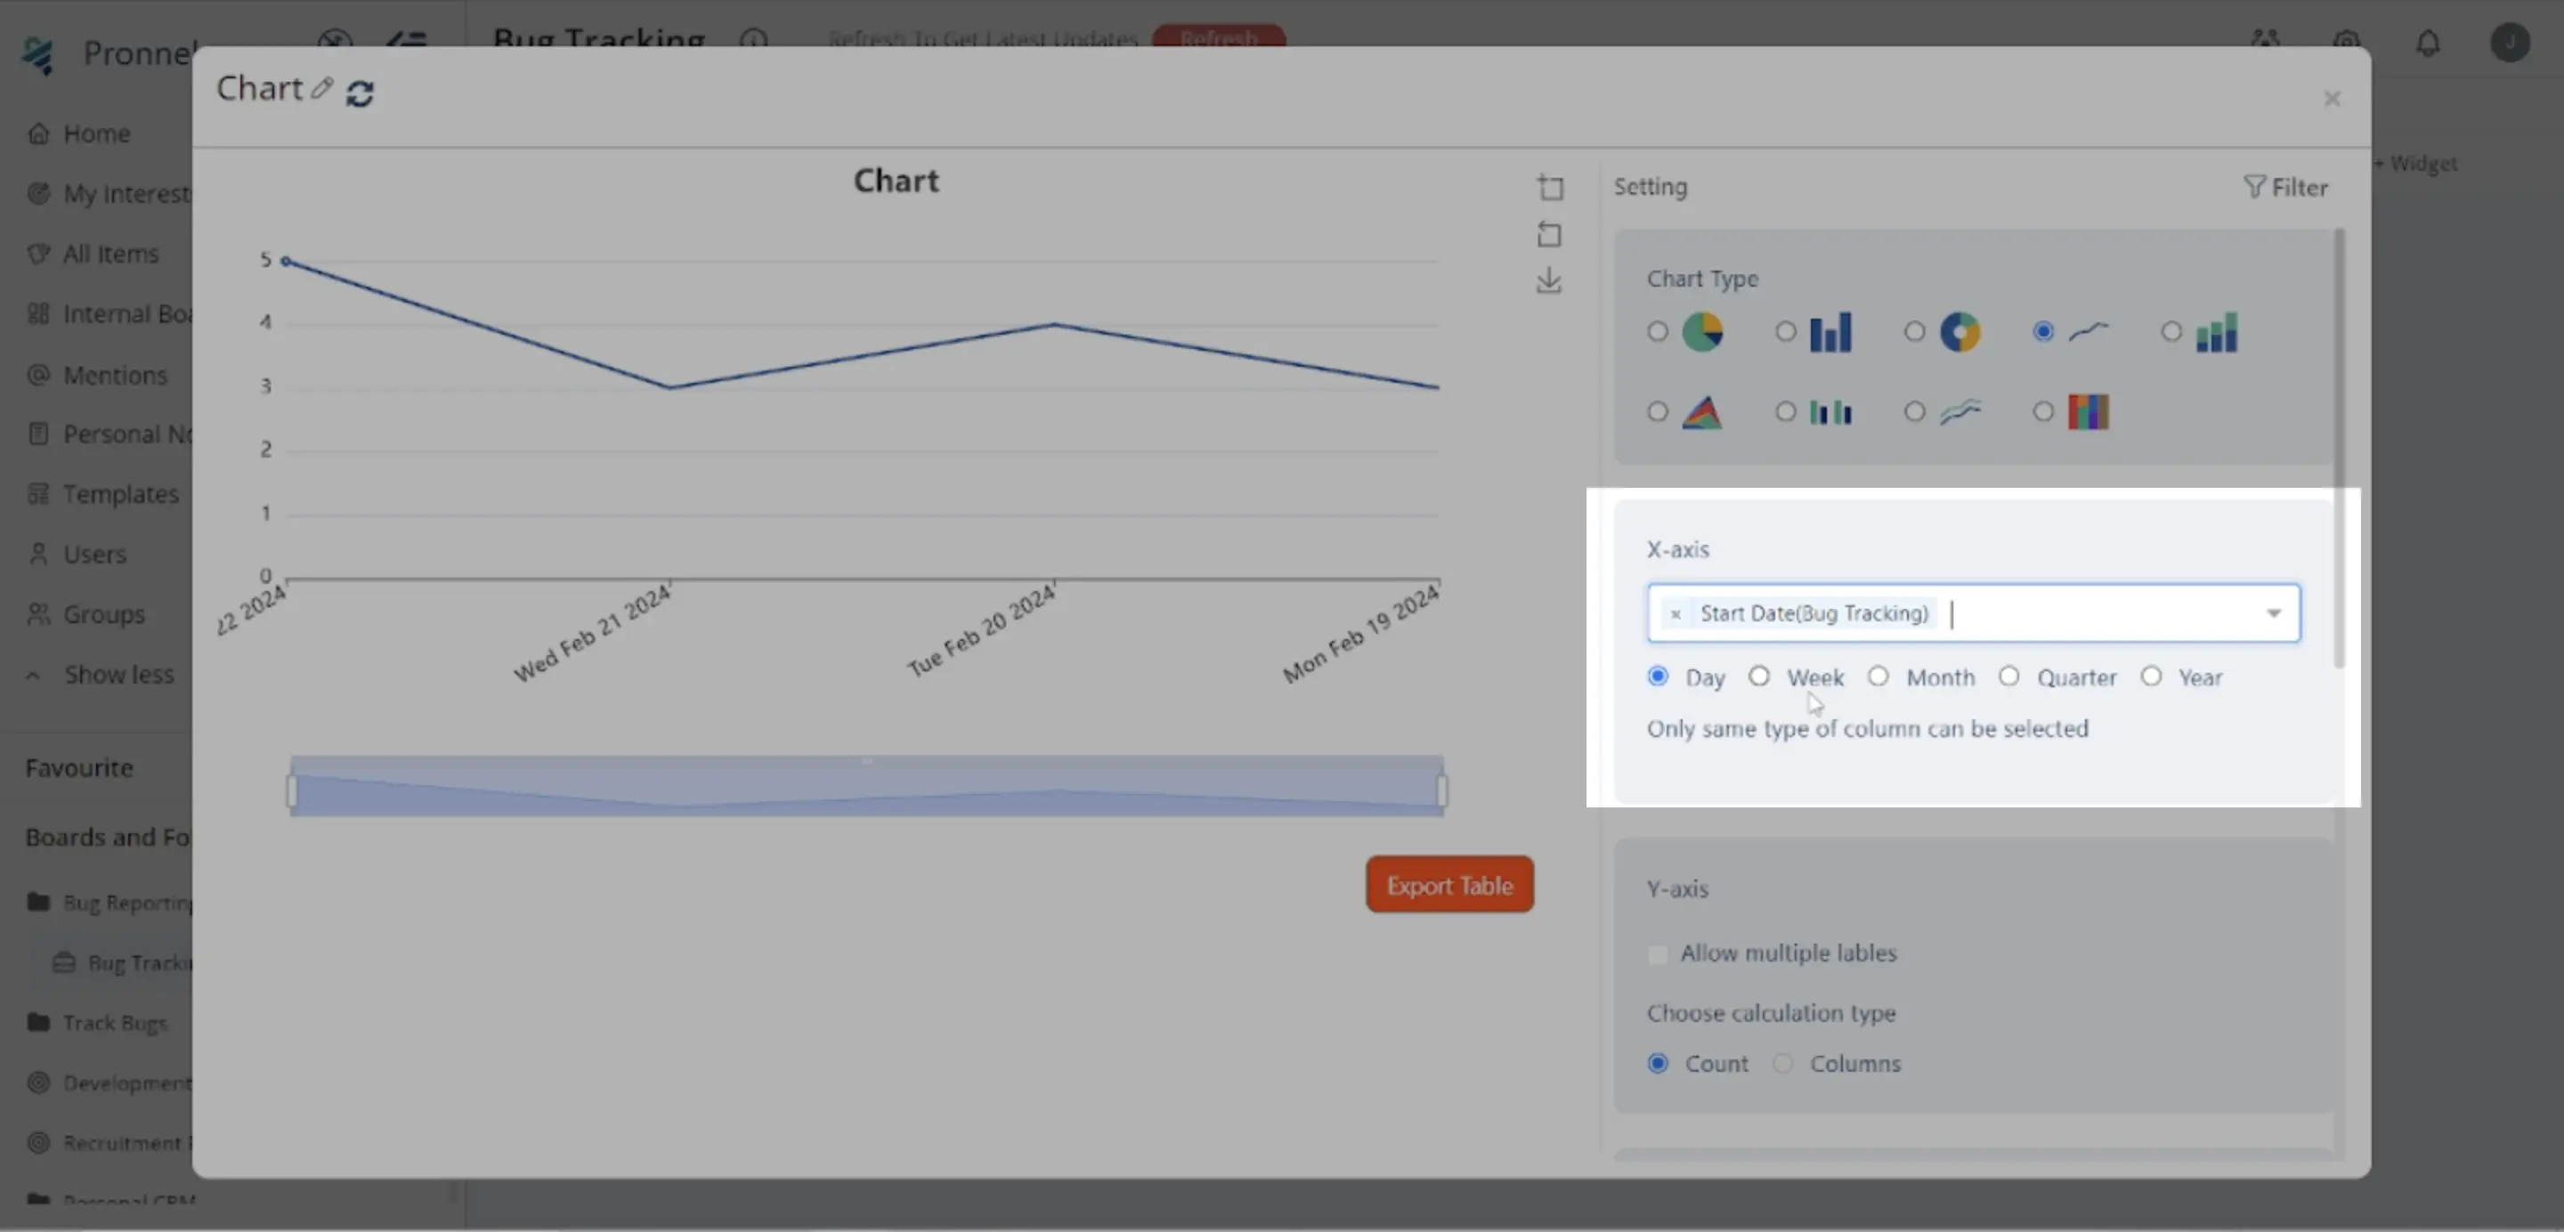Click the zoom area icon above the chart tools
This screenshot has width=2564, height=1232.
pyautogui.click(x=1550, y=187)
